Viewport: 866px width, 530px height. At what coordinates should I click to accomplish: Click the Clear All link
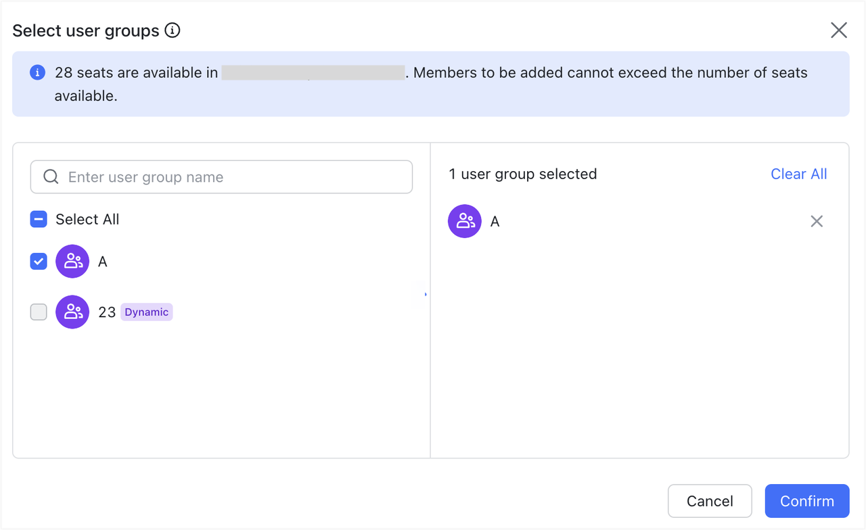(799, 174)
